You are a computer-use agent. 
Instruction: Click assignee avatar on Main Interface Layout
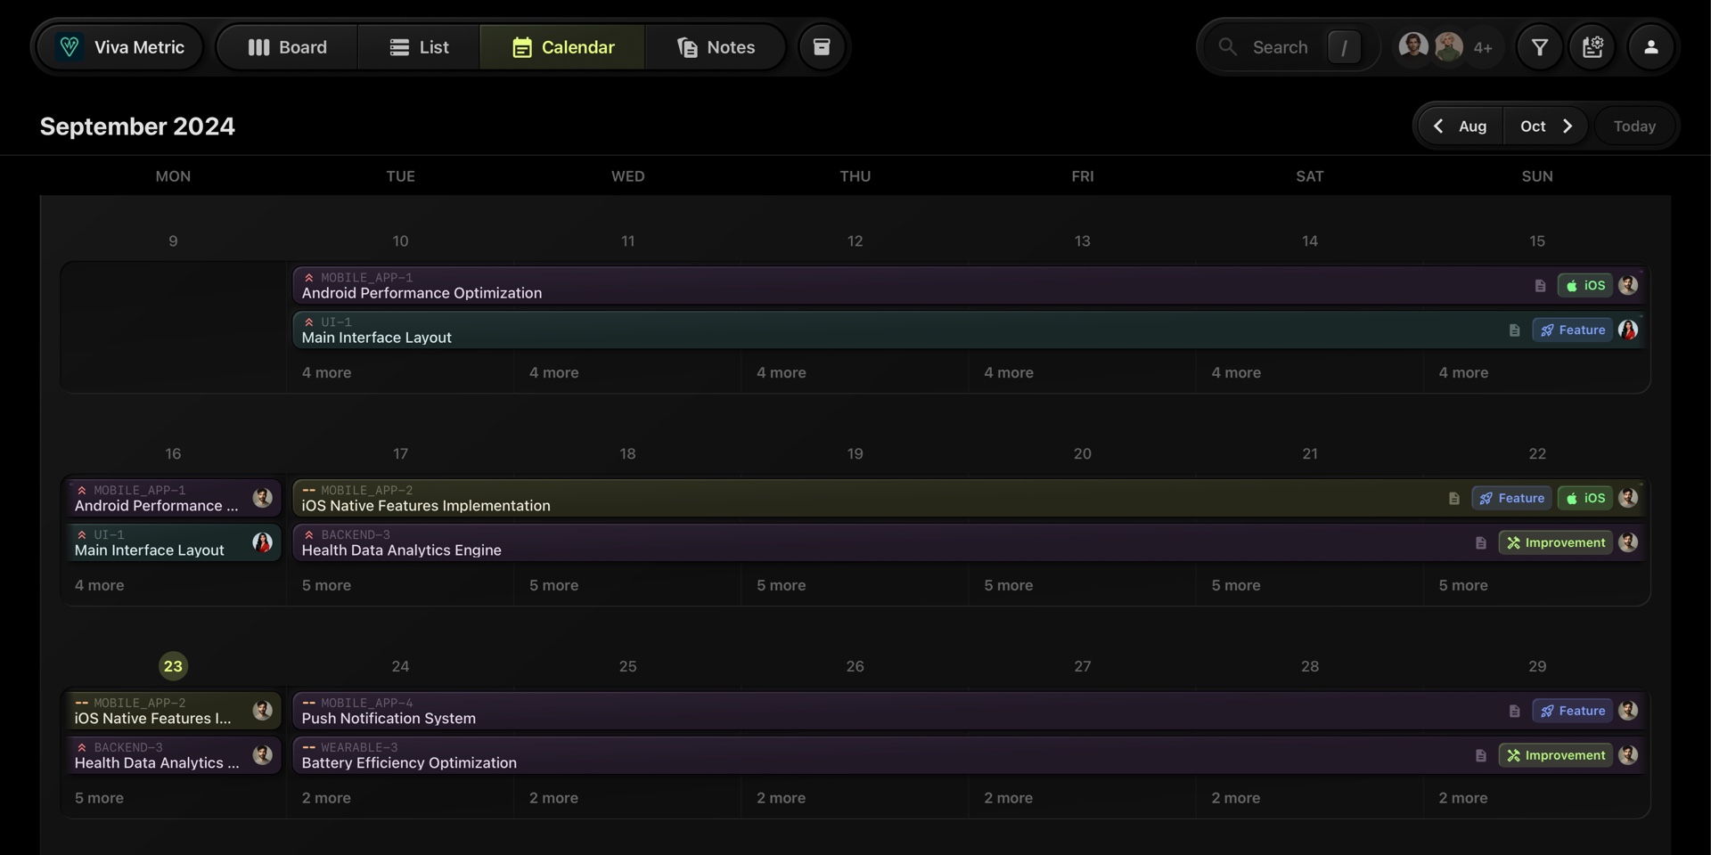click(1628, 330)
